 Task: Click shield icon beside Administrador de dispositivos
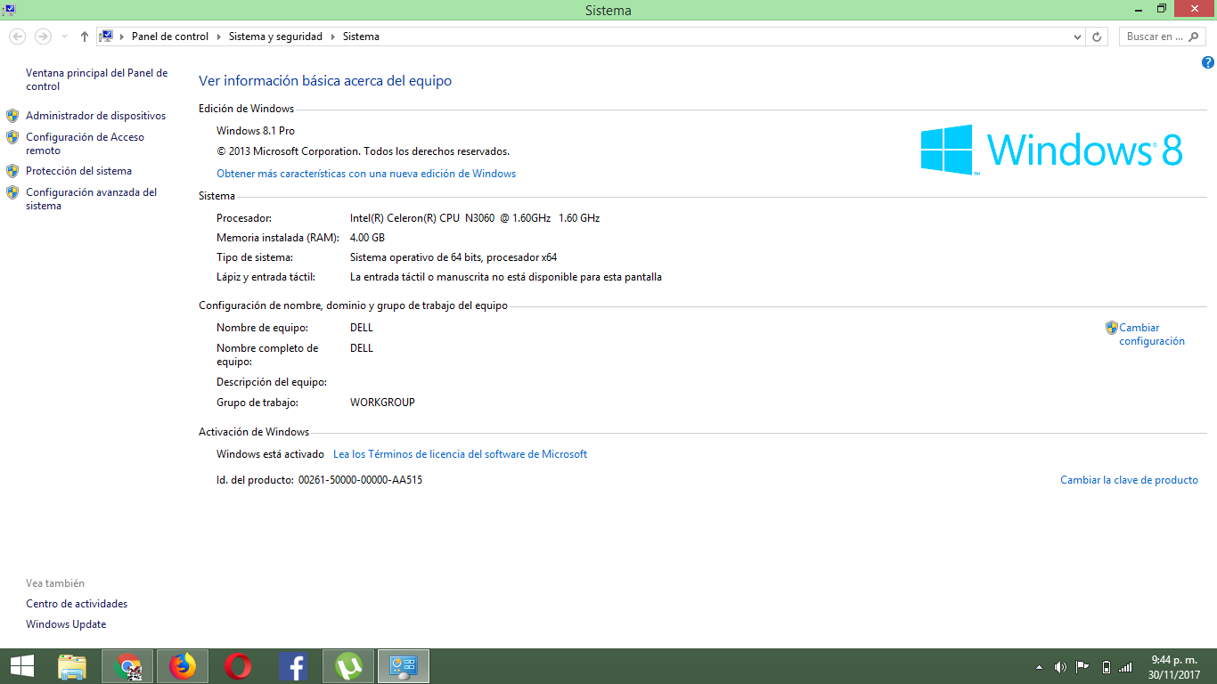(x=12, y=116)
